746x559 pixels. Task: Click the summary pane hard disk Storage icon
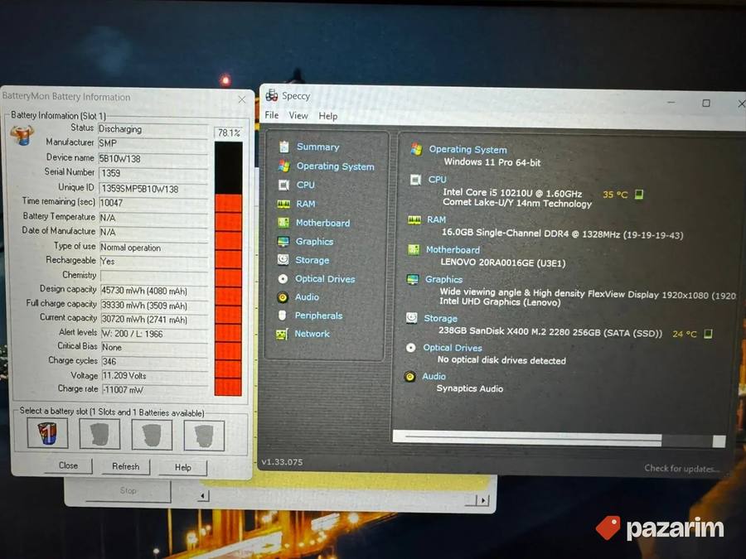[411, 318]
